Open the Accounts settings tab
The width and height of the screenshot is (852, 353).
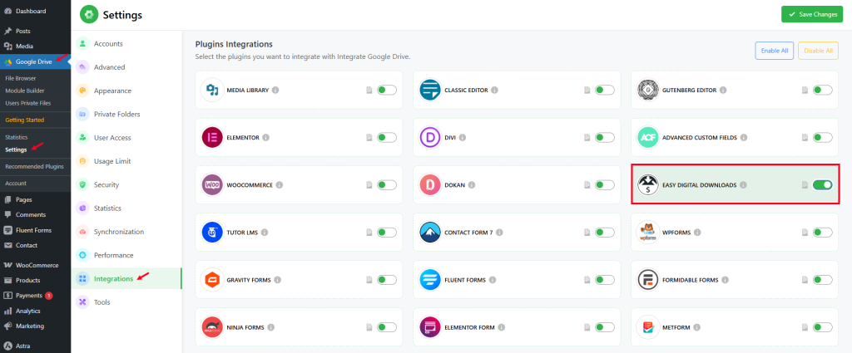[126, 44]
